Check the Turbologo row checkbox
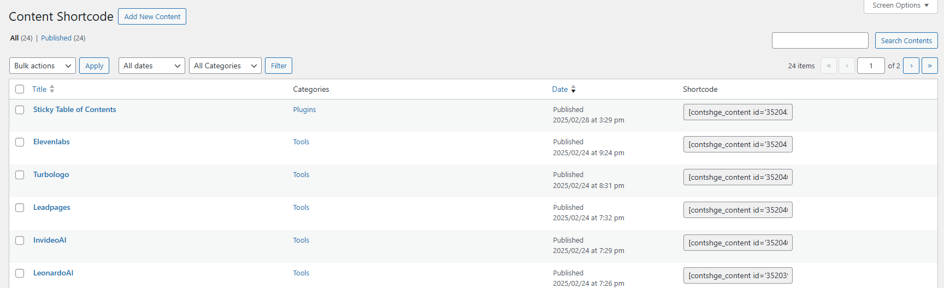This screenshot has width=944, height=288. click(x=20, y=175)
